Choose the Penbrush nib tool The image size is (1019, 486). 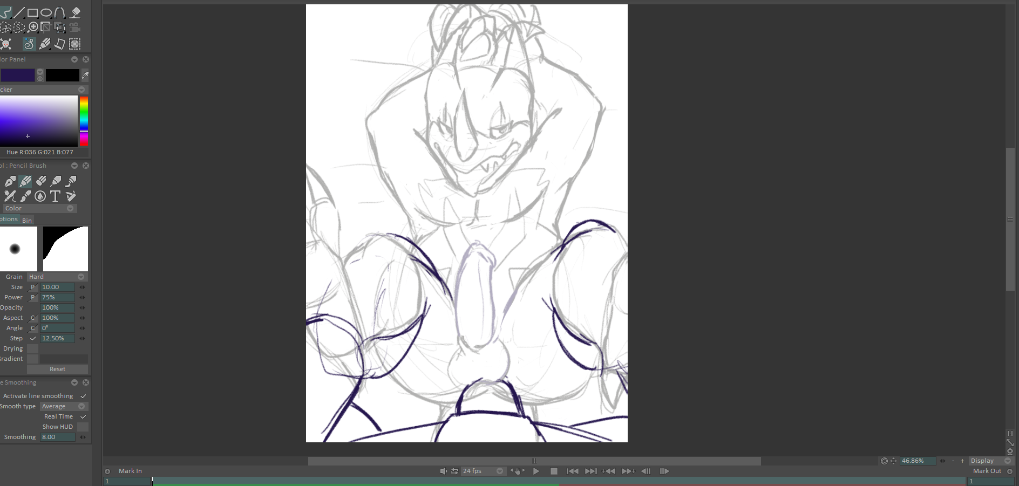tap(10, 181)
